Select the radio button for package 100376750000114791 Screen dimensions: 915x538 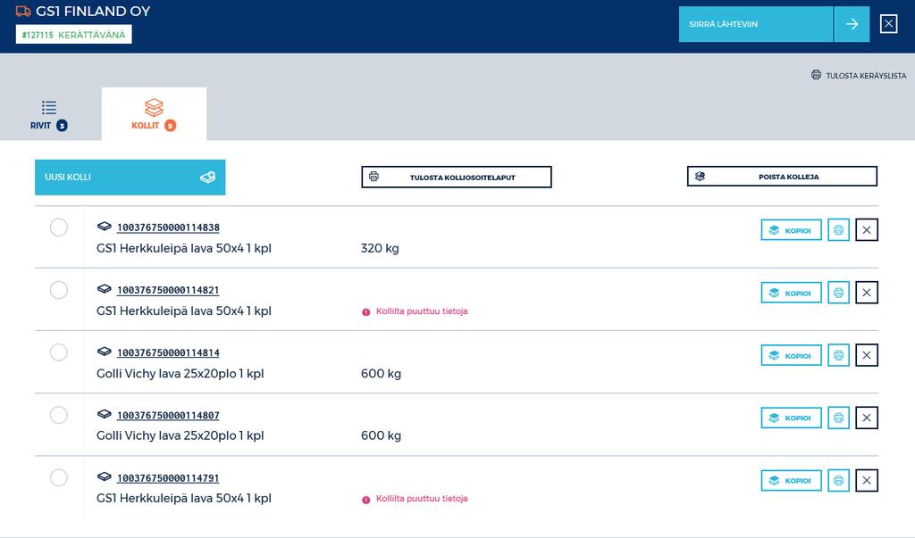pos(58,477)
